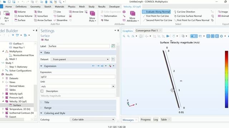Image resolution: width=229 pixels, height=128 pixels.
Task: Toggle Evaluate Along Normal
Action: pyautogui.click(x=156, y=12)
